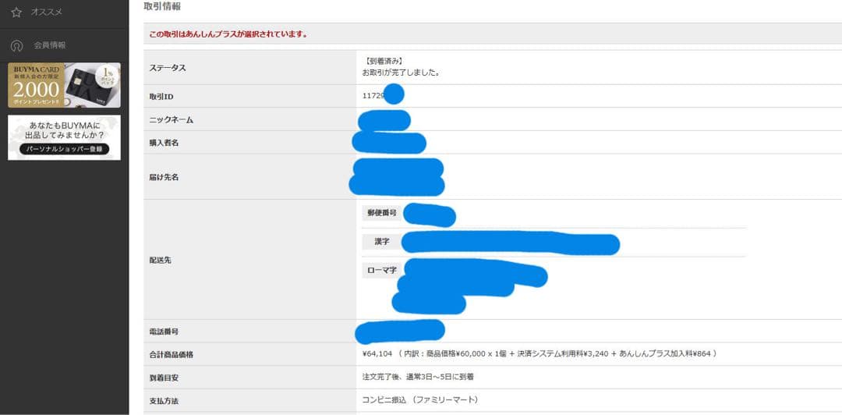Click the 合計商品価格 ¥64,104 breakdown text

tap(540, 354)
